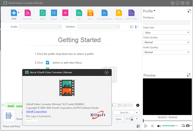This screenshot has width=193, height=131.
Task: Click the Stop toolbar icon
Action: click(65, 13)
